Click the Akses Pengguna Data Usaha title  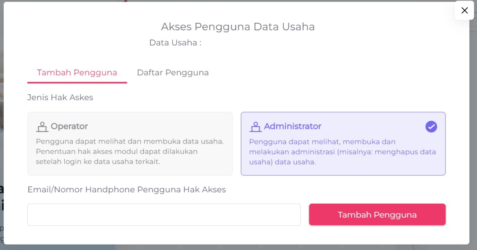238,27
